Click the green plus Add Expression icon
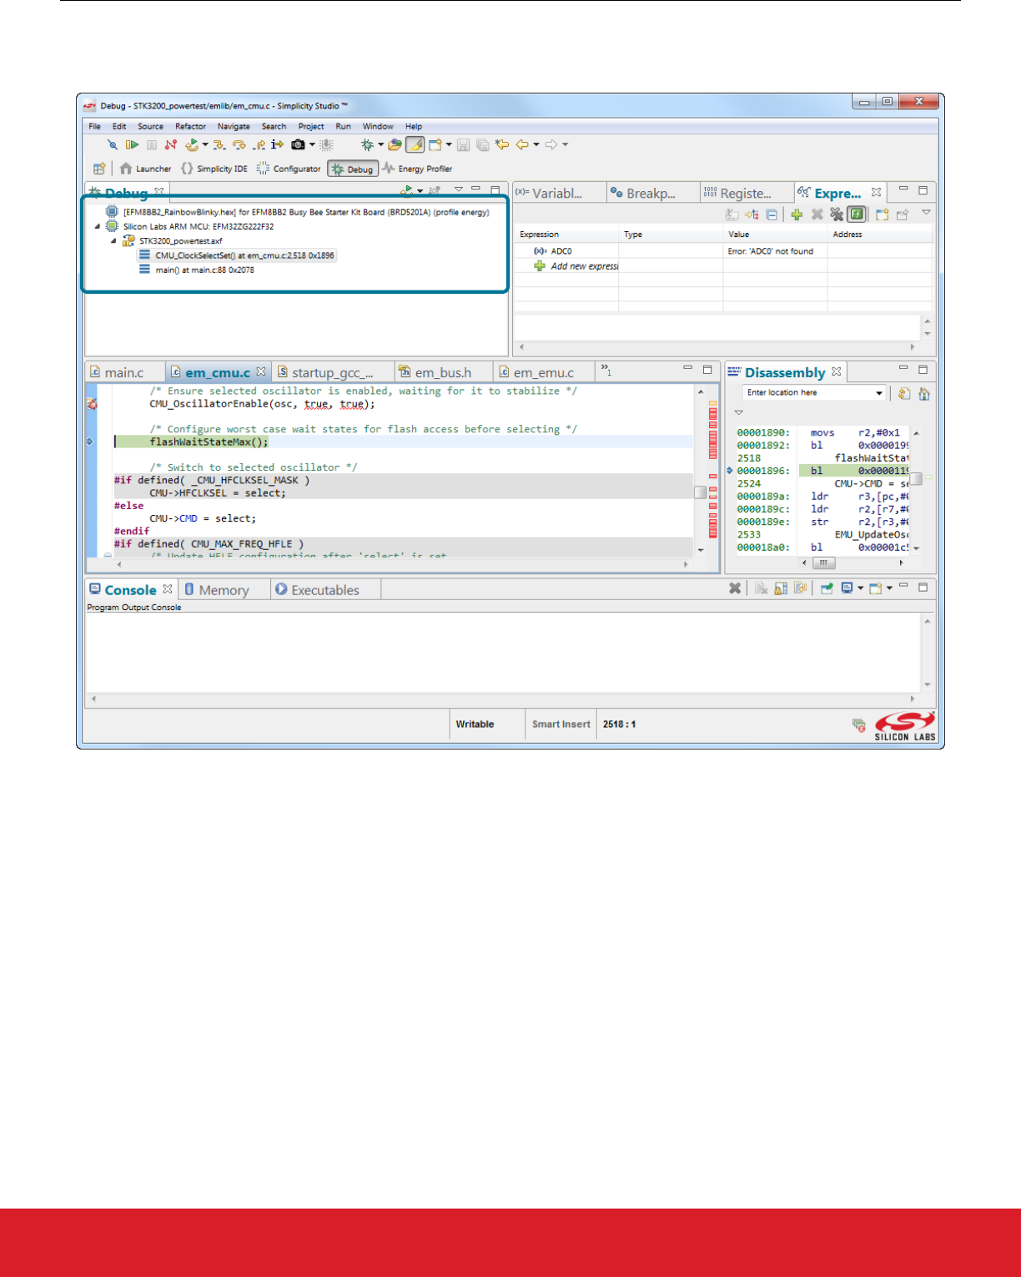This screenshot has width=1021, height=1277. point(797,215)
